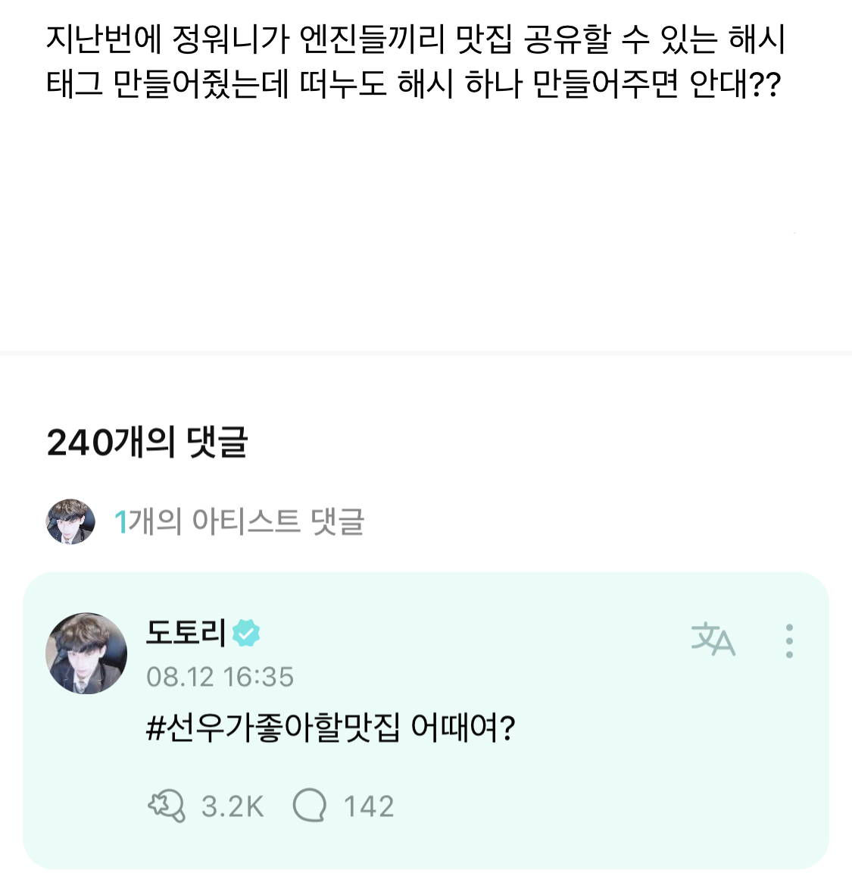Tap the translate icon on the artist comment
This screenshot has width=852, height=892.
point(713,640)
